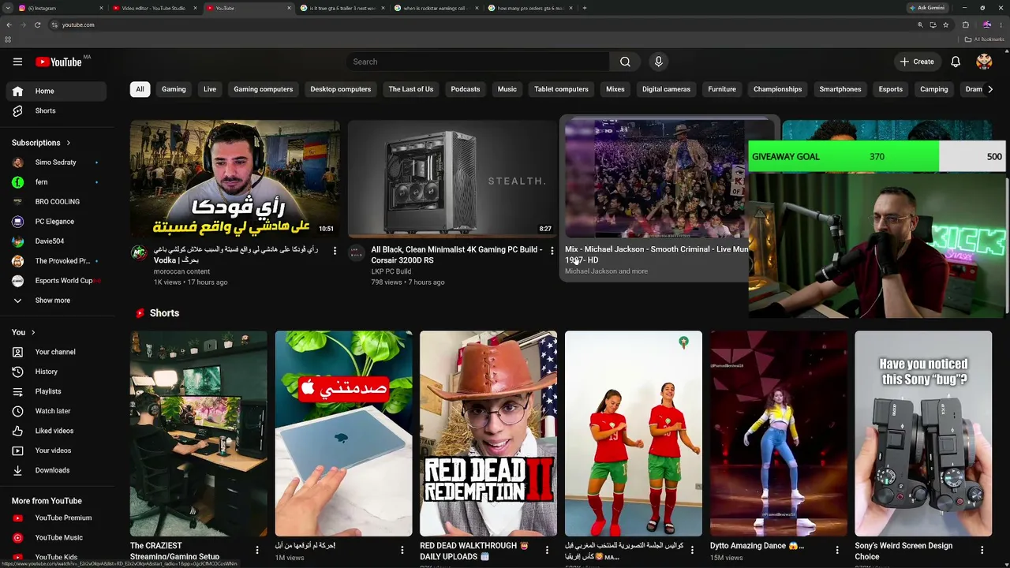Open options for The CRAZIEST Streaming/Gaming Setup short

click(x=257, y=550)
